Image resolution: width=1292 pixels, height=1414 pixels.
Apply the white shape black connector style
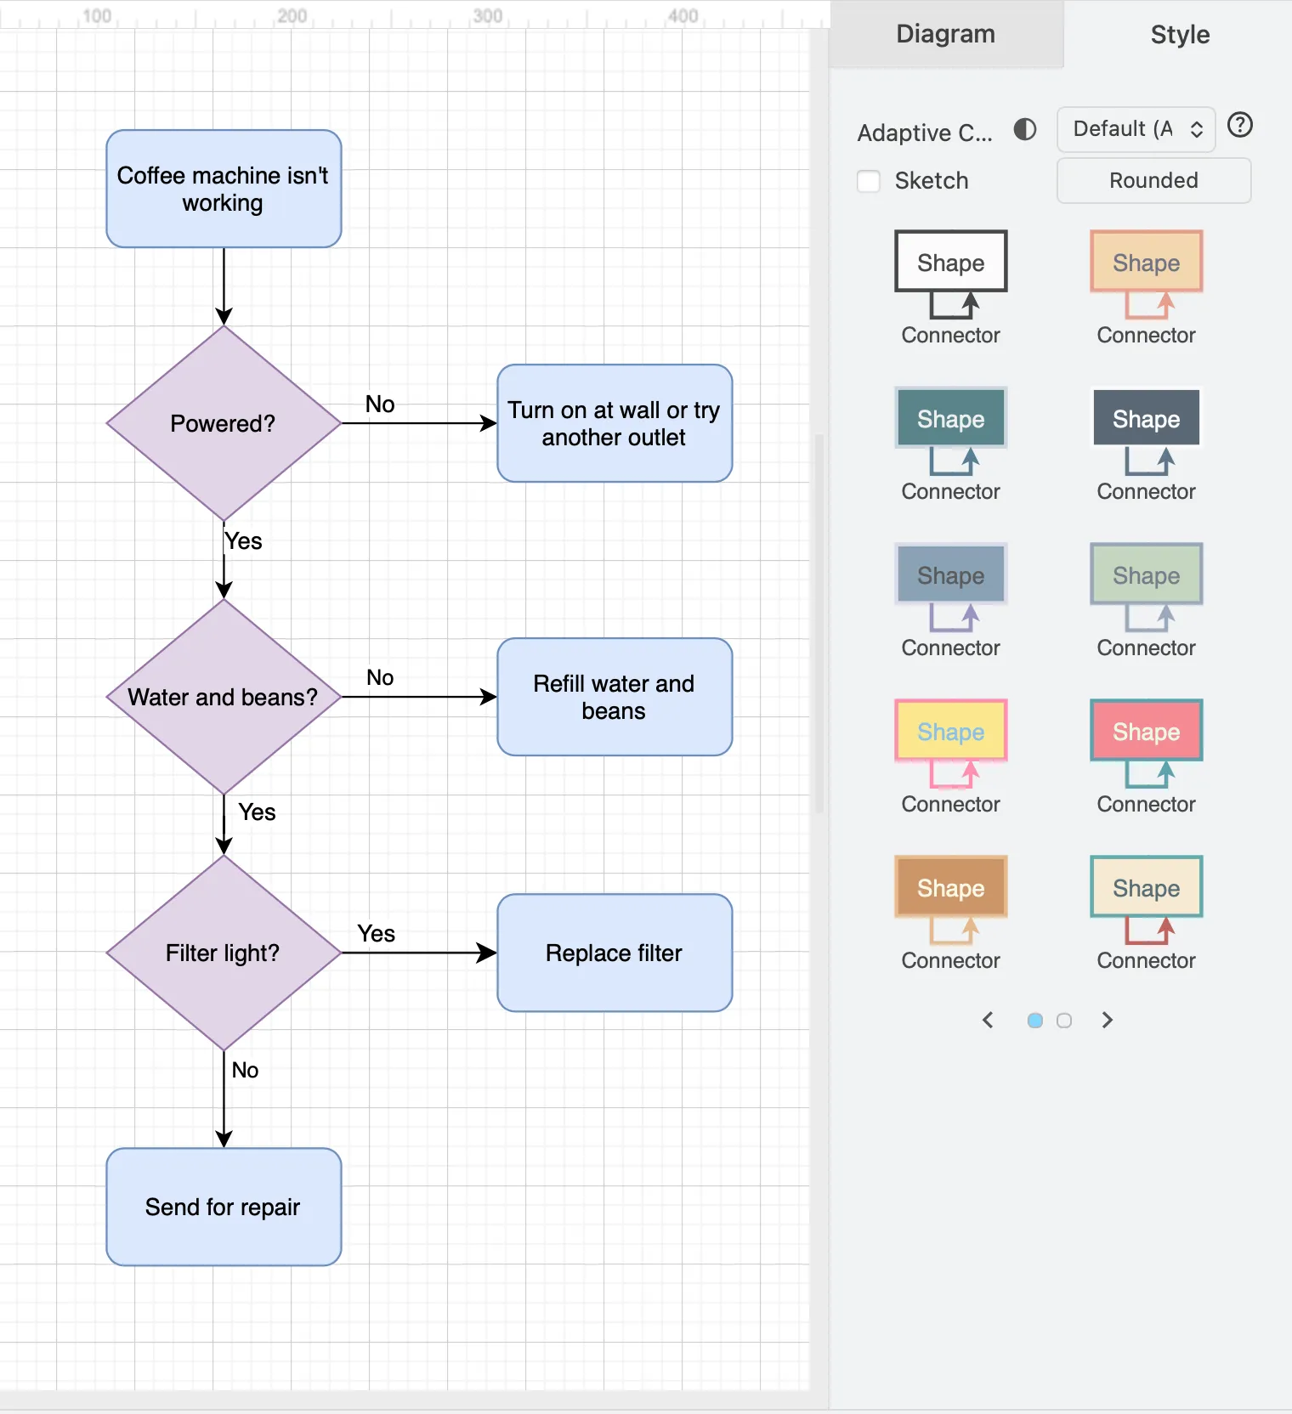[950, 287]
